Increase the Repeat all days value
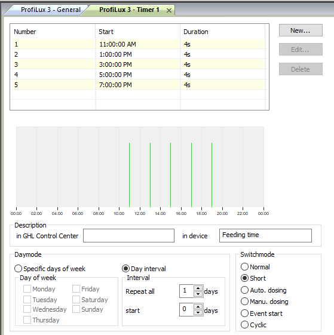The image size is (334, 335). tap(198, 288)
